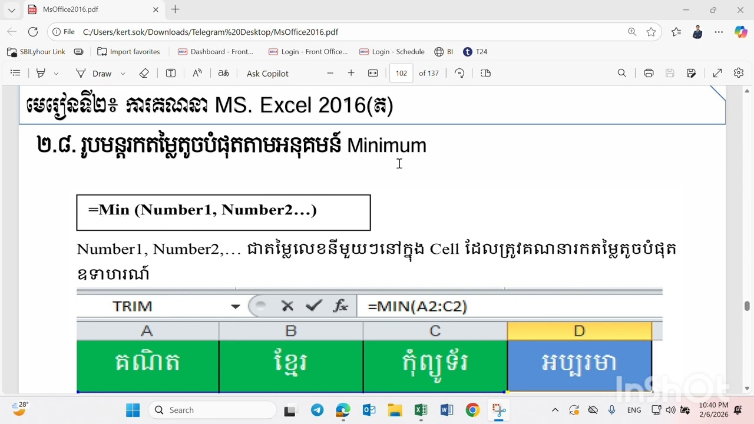Toggle Fit to width
Screen dimensions: 754x424
coord(373,73)
